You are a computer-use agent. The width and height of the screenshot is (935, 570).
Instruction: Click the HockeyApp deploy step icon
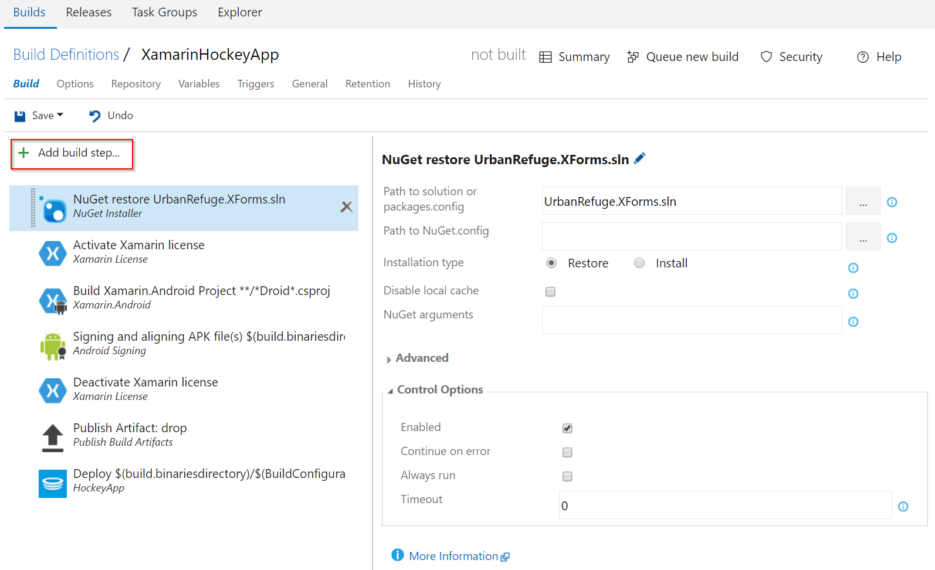[53, 483]
